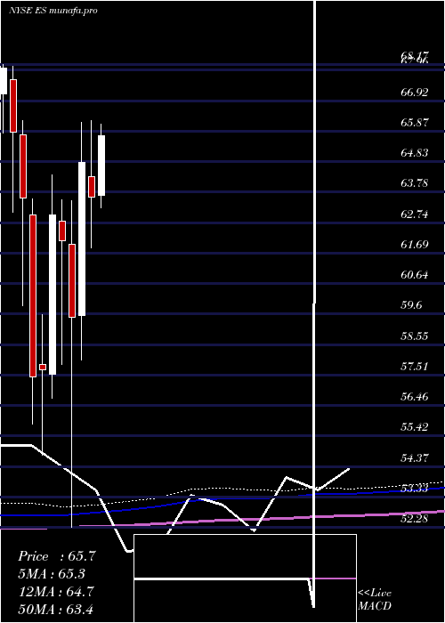Click the 66.92 price axis label
The width and height of the screenshot is (445, 623).
415,93
